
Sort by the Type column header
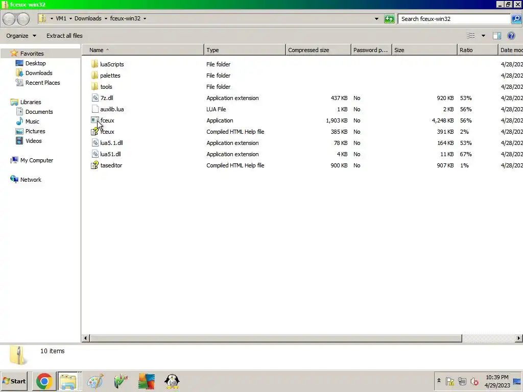coord(245,50)
